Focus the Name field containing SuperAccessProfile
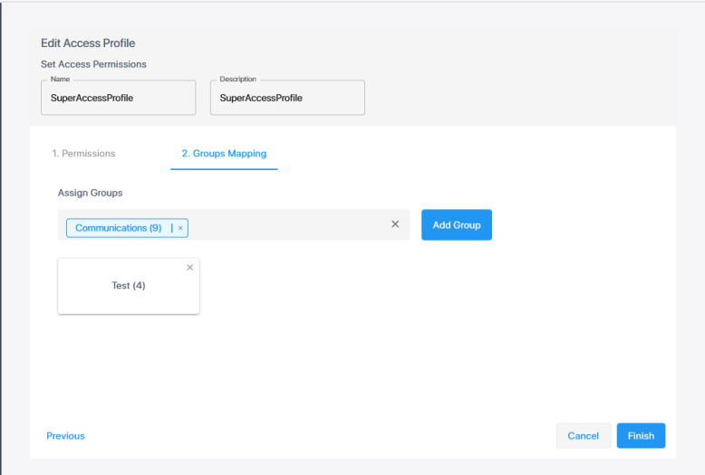This screenshot has height=475, width=705. pos(118,99)
